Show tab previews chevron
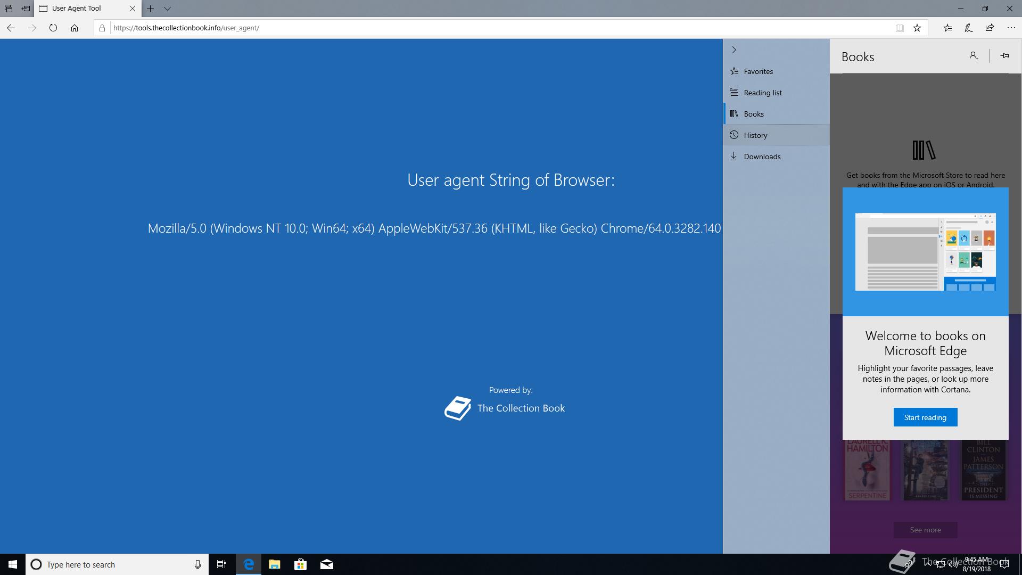The image size is (1022, 575). (x=167, y=9)
